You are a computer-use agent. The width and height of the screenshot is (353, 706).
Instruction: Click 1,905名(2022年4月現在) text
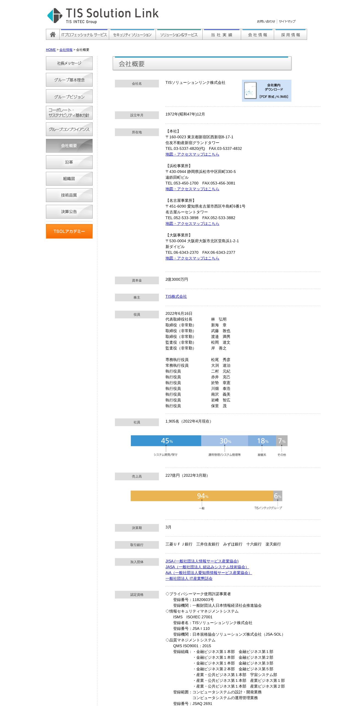click(189, 421)
